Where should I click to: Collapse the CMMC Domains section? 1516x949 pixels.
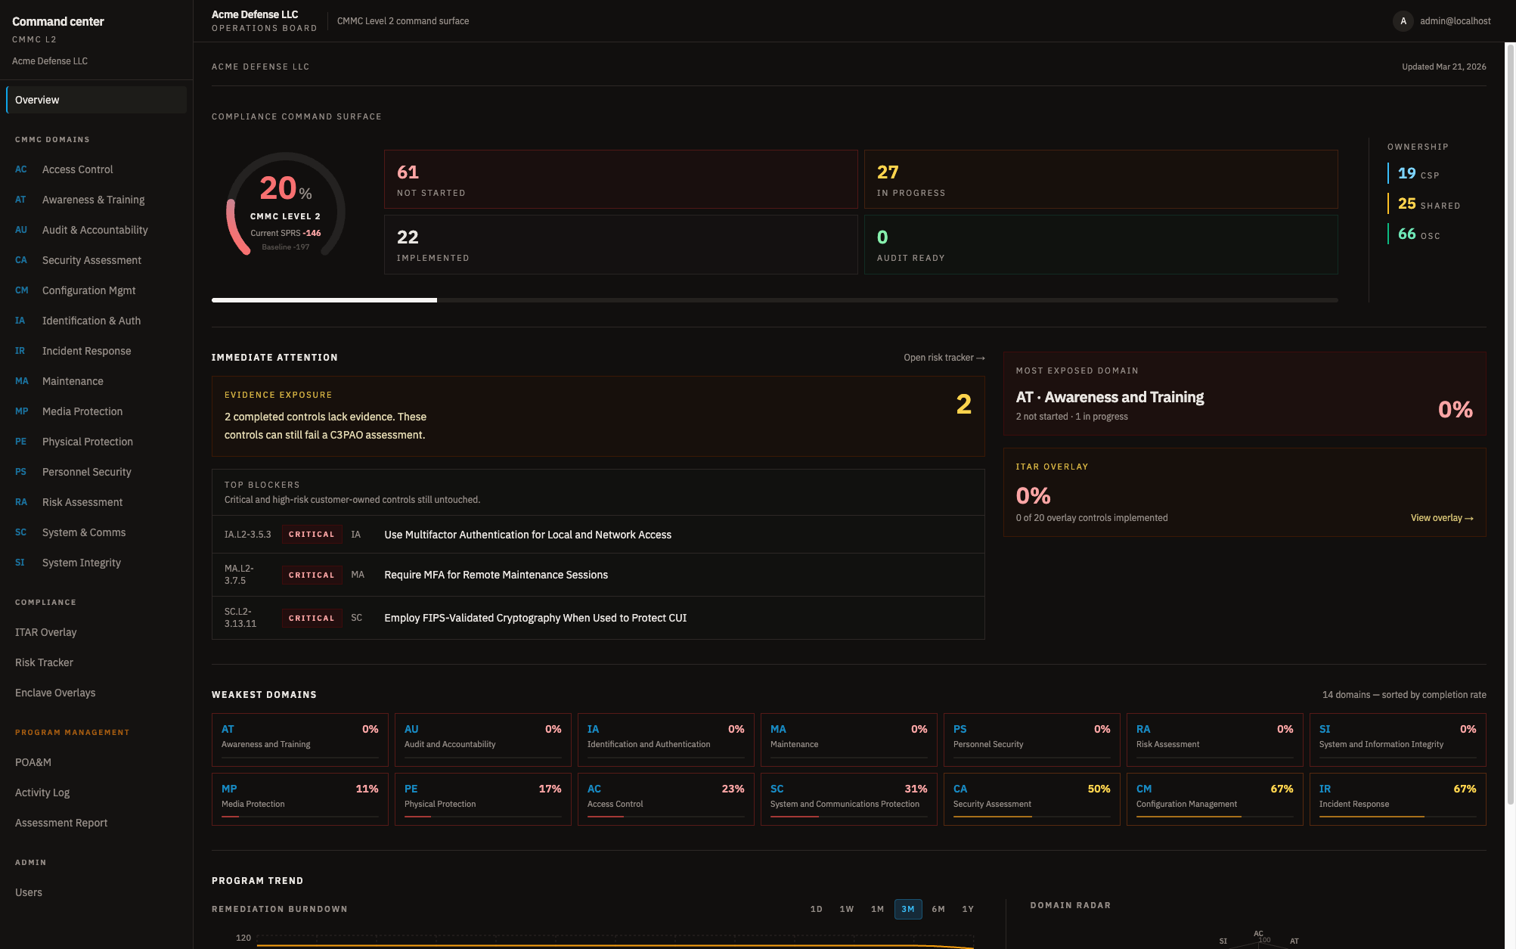53,139
